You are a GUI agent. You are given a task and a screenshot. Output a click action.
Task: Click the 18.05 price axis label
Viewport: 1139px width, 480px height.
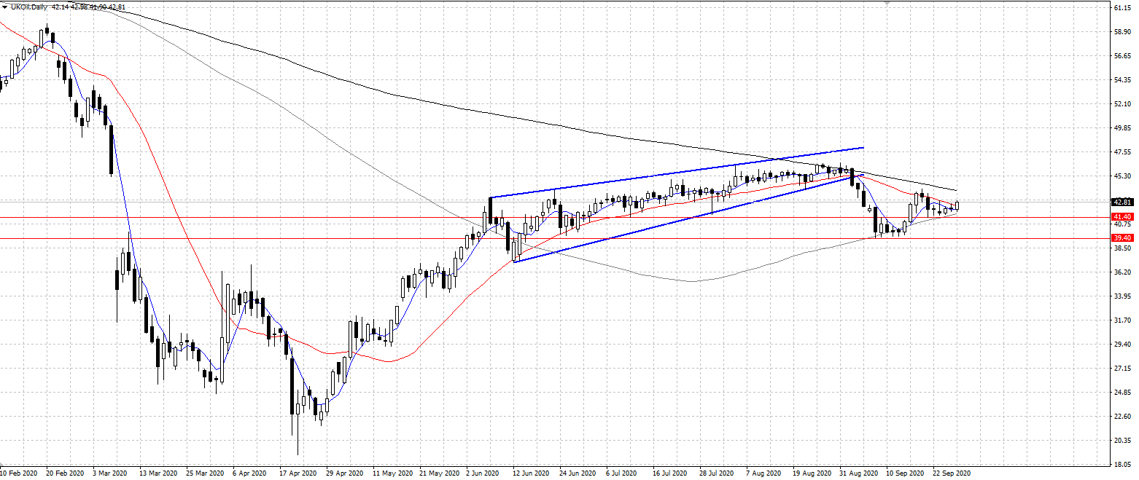tap(1122, 463)
